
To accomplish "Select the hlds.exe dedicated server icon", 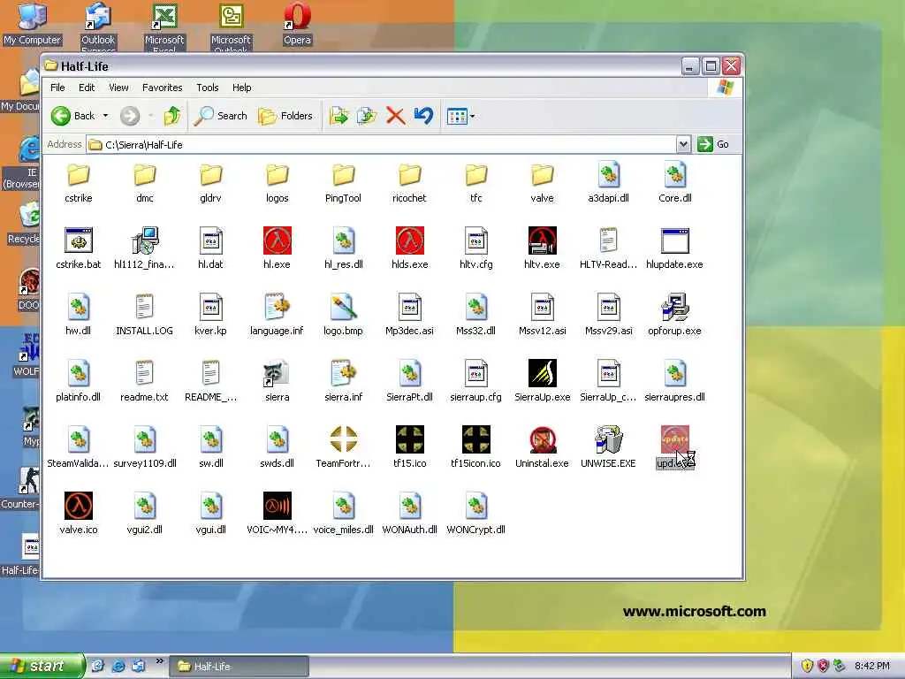I will pyautogui.click(x=410, y=240).
